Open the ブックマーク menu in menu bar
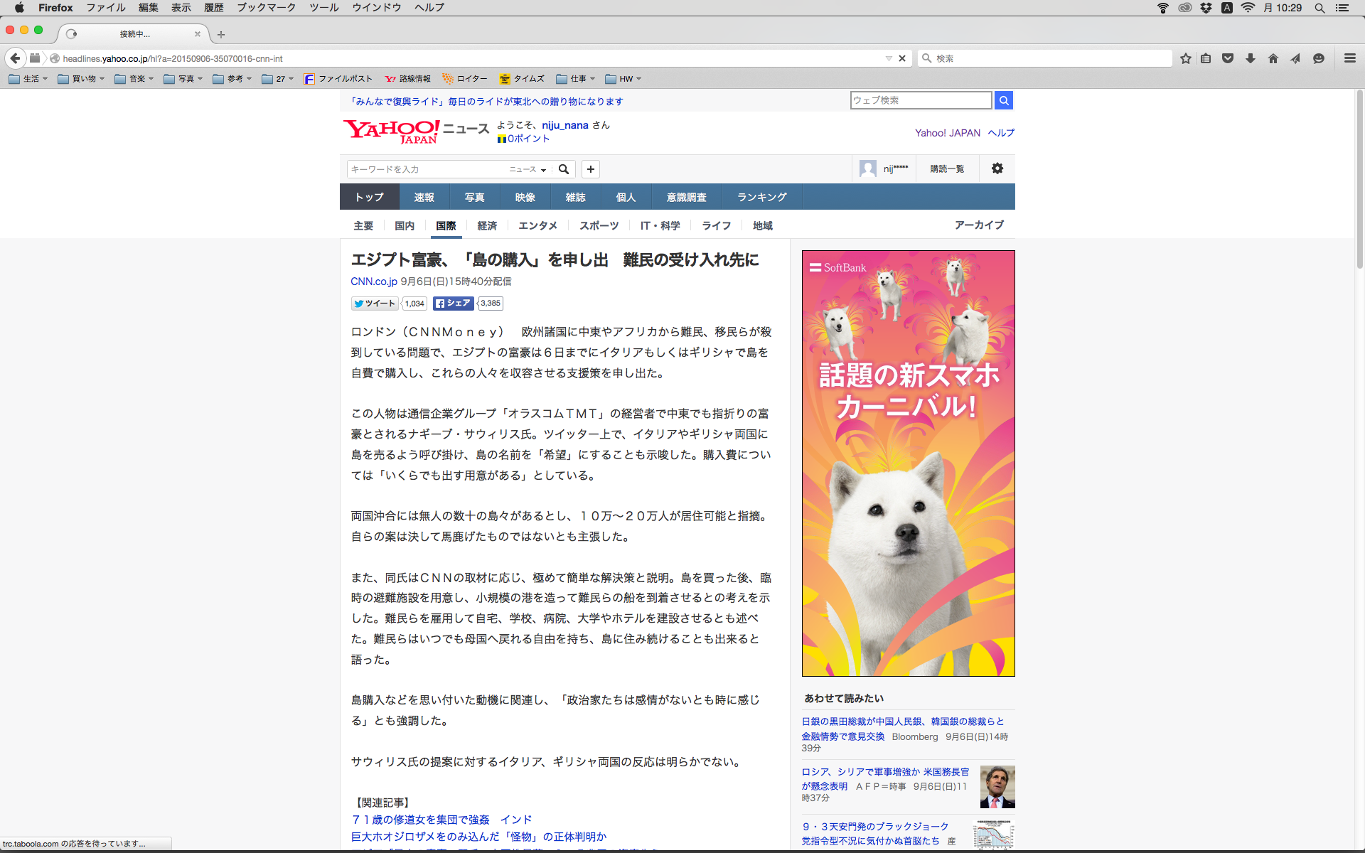1365x853 pixels. pos(266,7)
